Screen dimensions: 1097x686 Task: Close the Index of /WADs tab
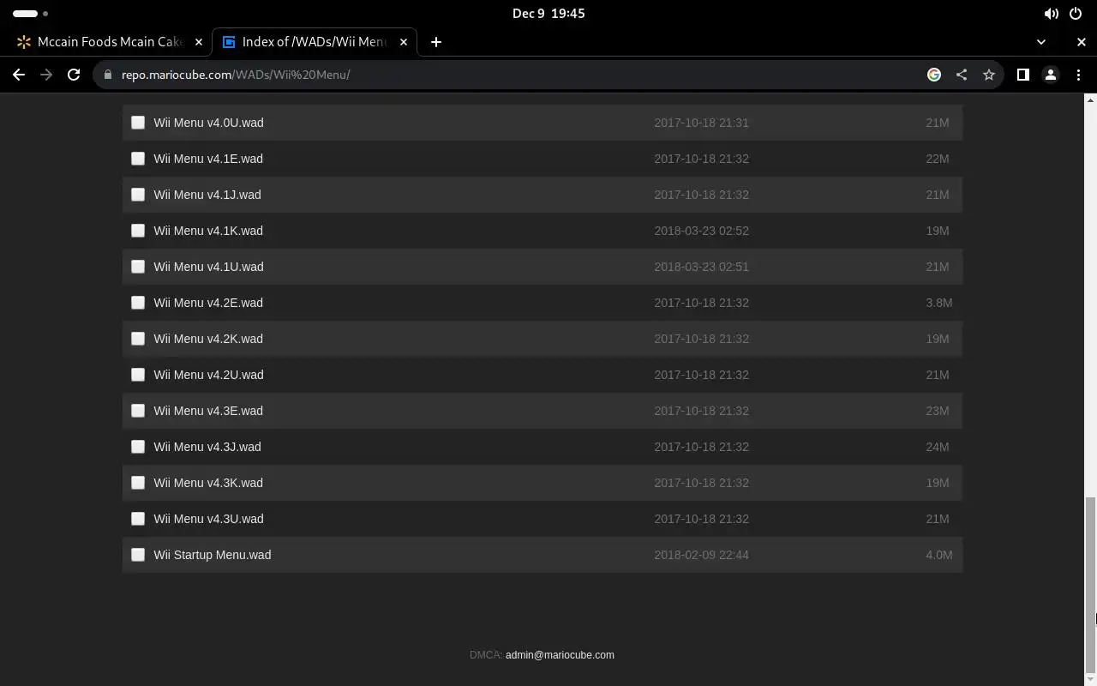tap(404, 42)
